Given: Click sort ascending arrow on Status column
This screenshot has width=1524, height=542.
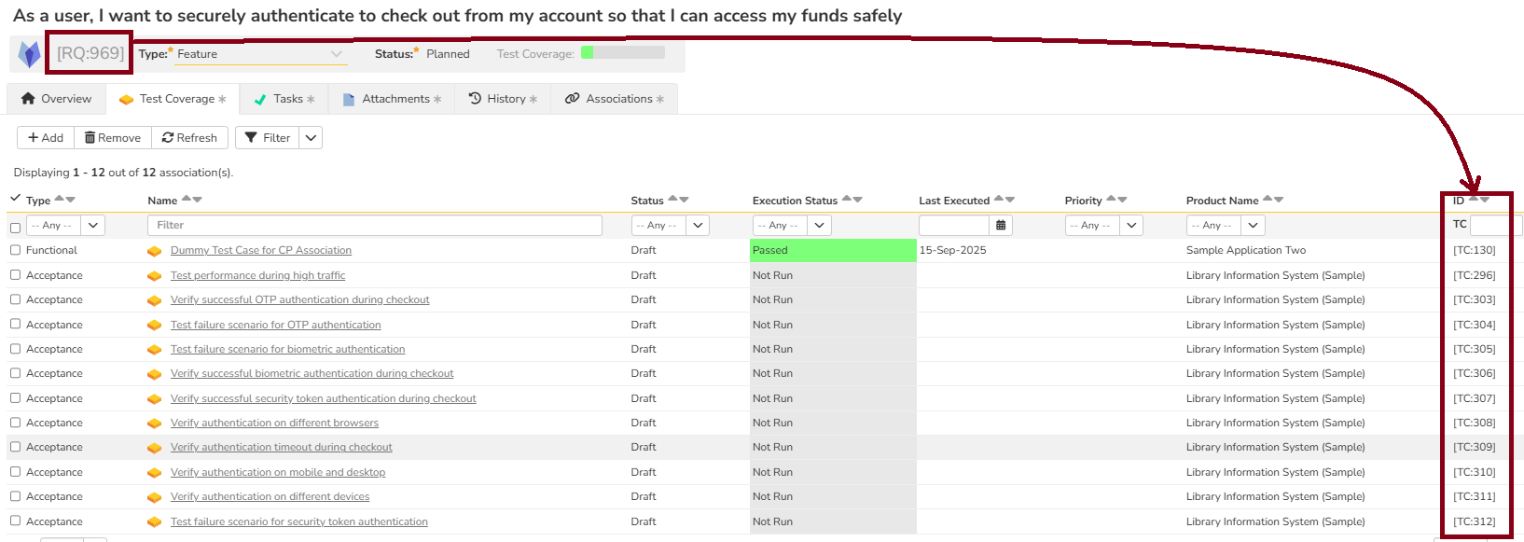Looking at the screenshot, I should click(673, 200).
